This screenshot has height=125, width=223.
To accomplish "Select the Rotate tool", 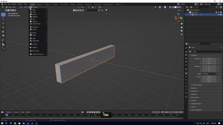I will [x=3, y=27].
